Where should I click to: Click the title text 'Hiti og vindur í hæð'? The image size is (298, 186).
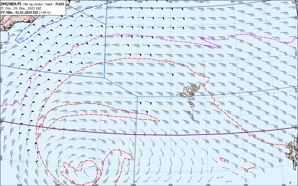pos(38,4)
